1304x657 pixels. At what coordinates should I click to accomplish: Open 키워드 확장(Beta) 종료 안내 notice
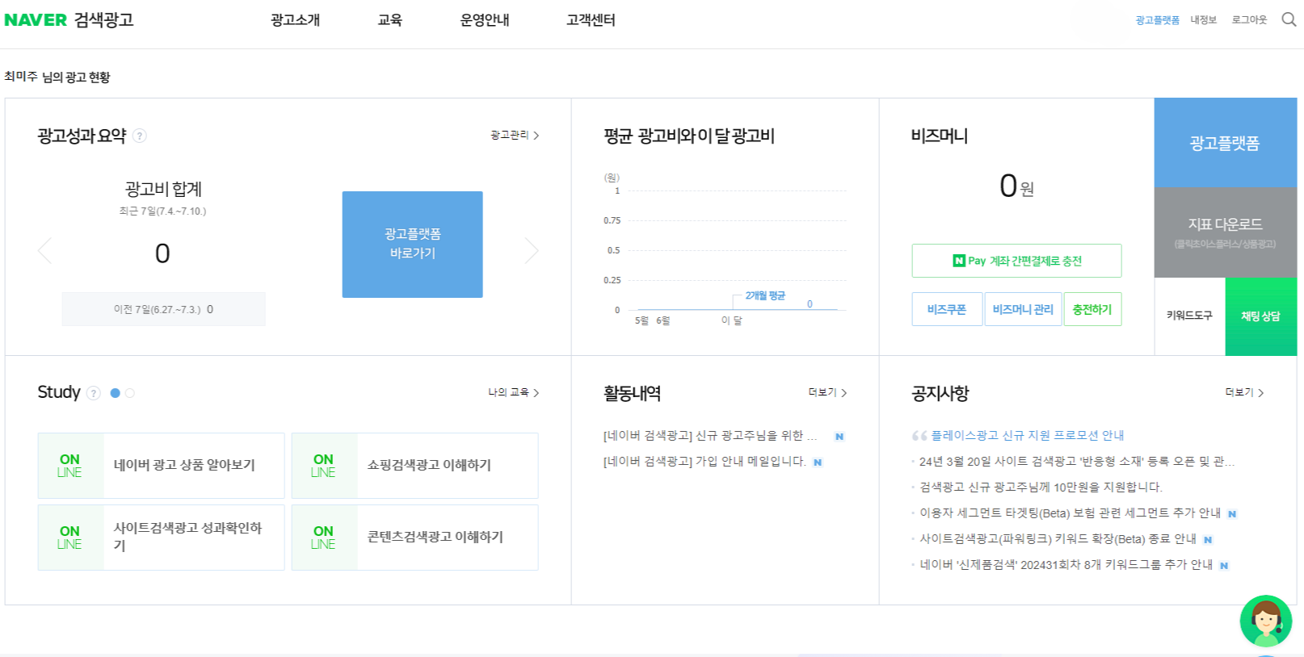(x=1058, y=539)
